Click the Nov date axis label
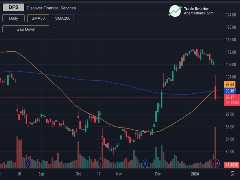Screen dimensions: 240x180 click(x=119, y=174)
